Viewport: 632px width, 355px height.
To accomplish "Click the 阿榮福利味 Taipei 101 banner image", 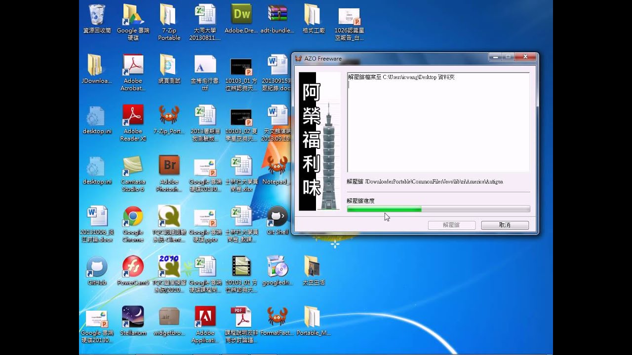I will [x=319, y=142].
